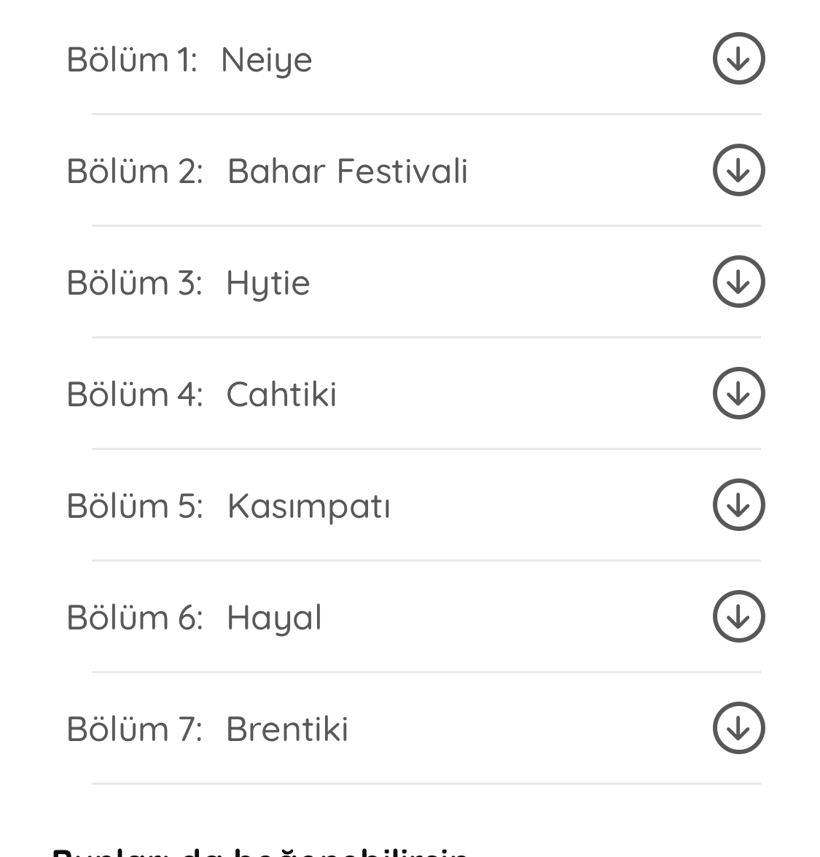Tap the Bölüm 2 label
This screenshot has width=820, height=857.
[135, 171]
